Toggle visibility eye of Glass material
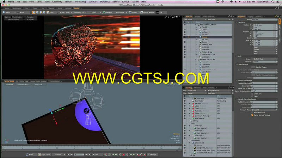Viewport: 282px width, 158px height. click(184, 109)
